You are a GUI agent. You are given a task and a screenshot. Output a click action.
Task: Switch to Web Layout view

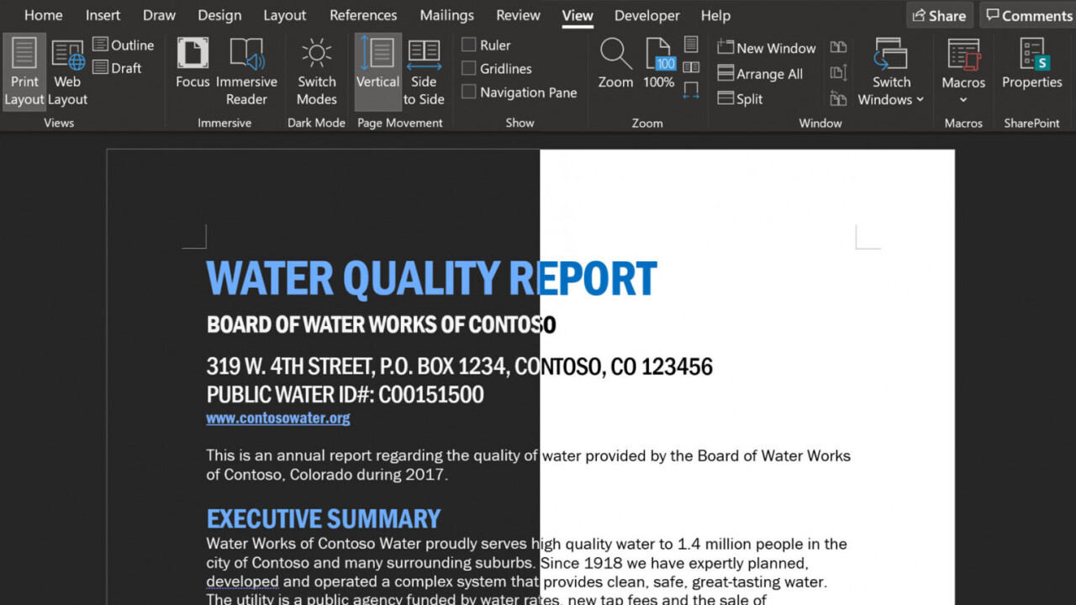pos(67,55)
